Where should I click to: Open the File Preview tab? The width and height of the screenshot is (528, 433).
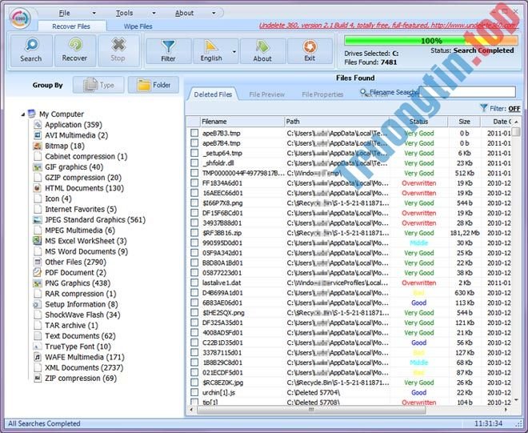[266, 94]
